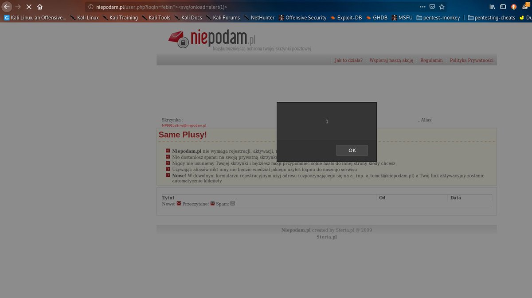This screenshot has width=532, height=298.
Task: Confirm the alert with OK
Action: coord(352,150)
